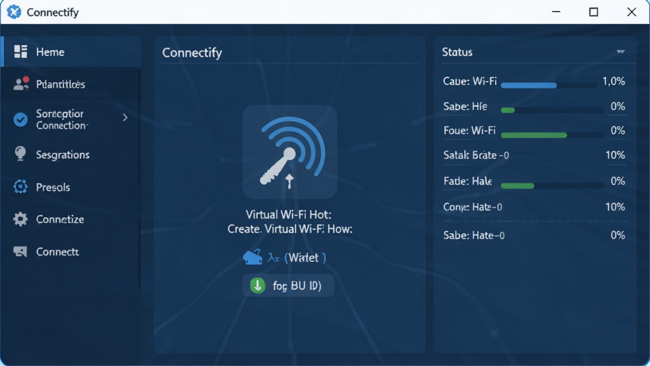Maximize the Connectify window
Image resolution: width=650 pixels, height=366 pixels.
click(x=594, y=12)
